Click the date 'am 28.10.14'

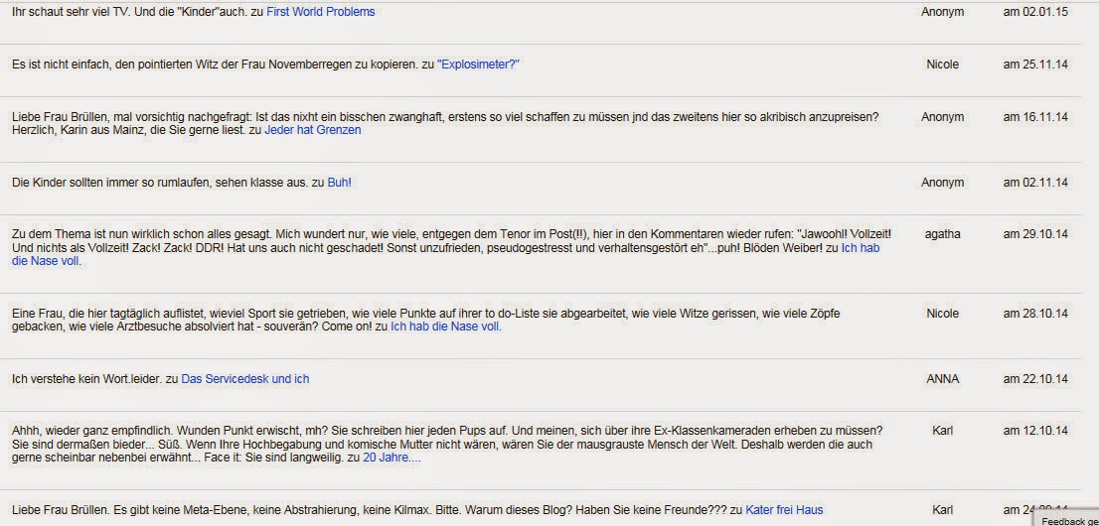point(1035,314)
